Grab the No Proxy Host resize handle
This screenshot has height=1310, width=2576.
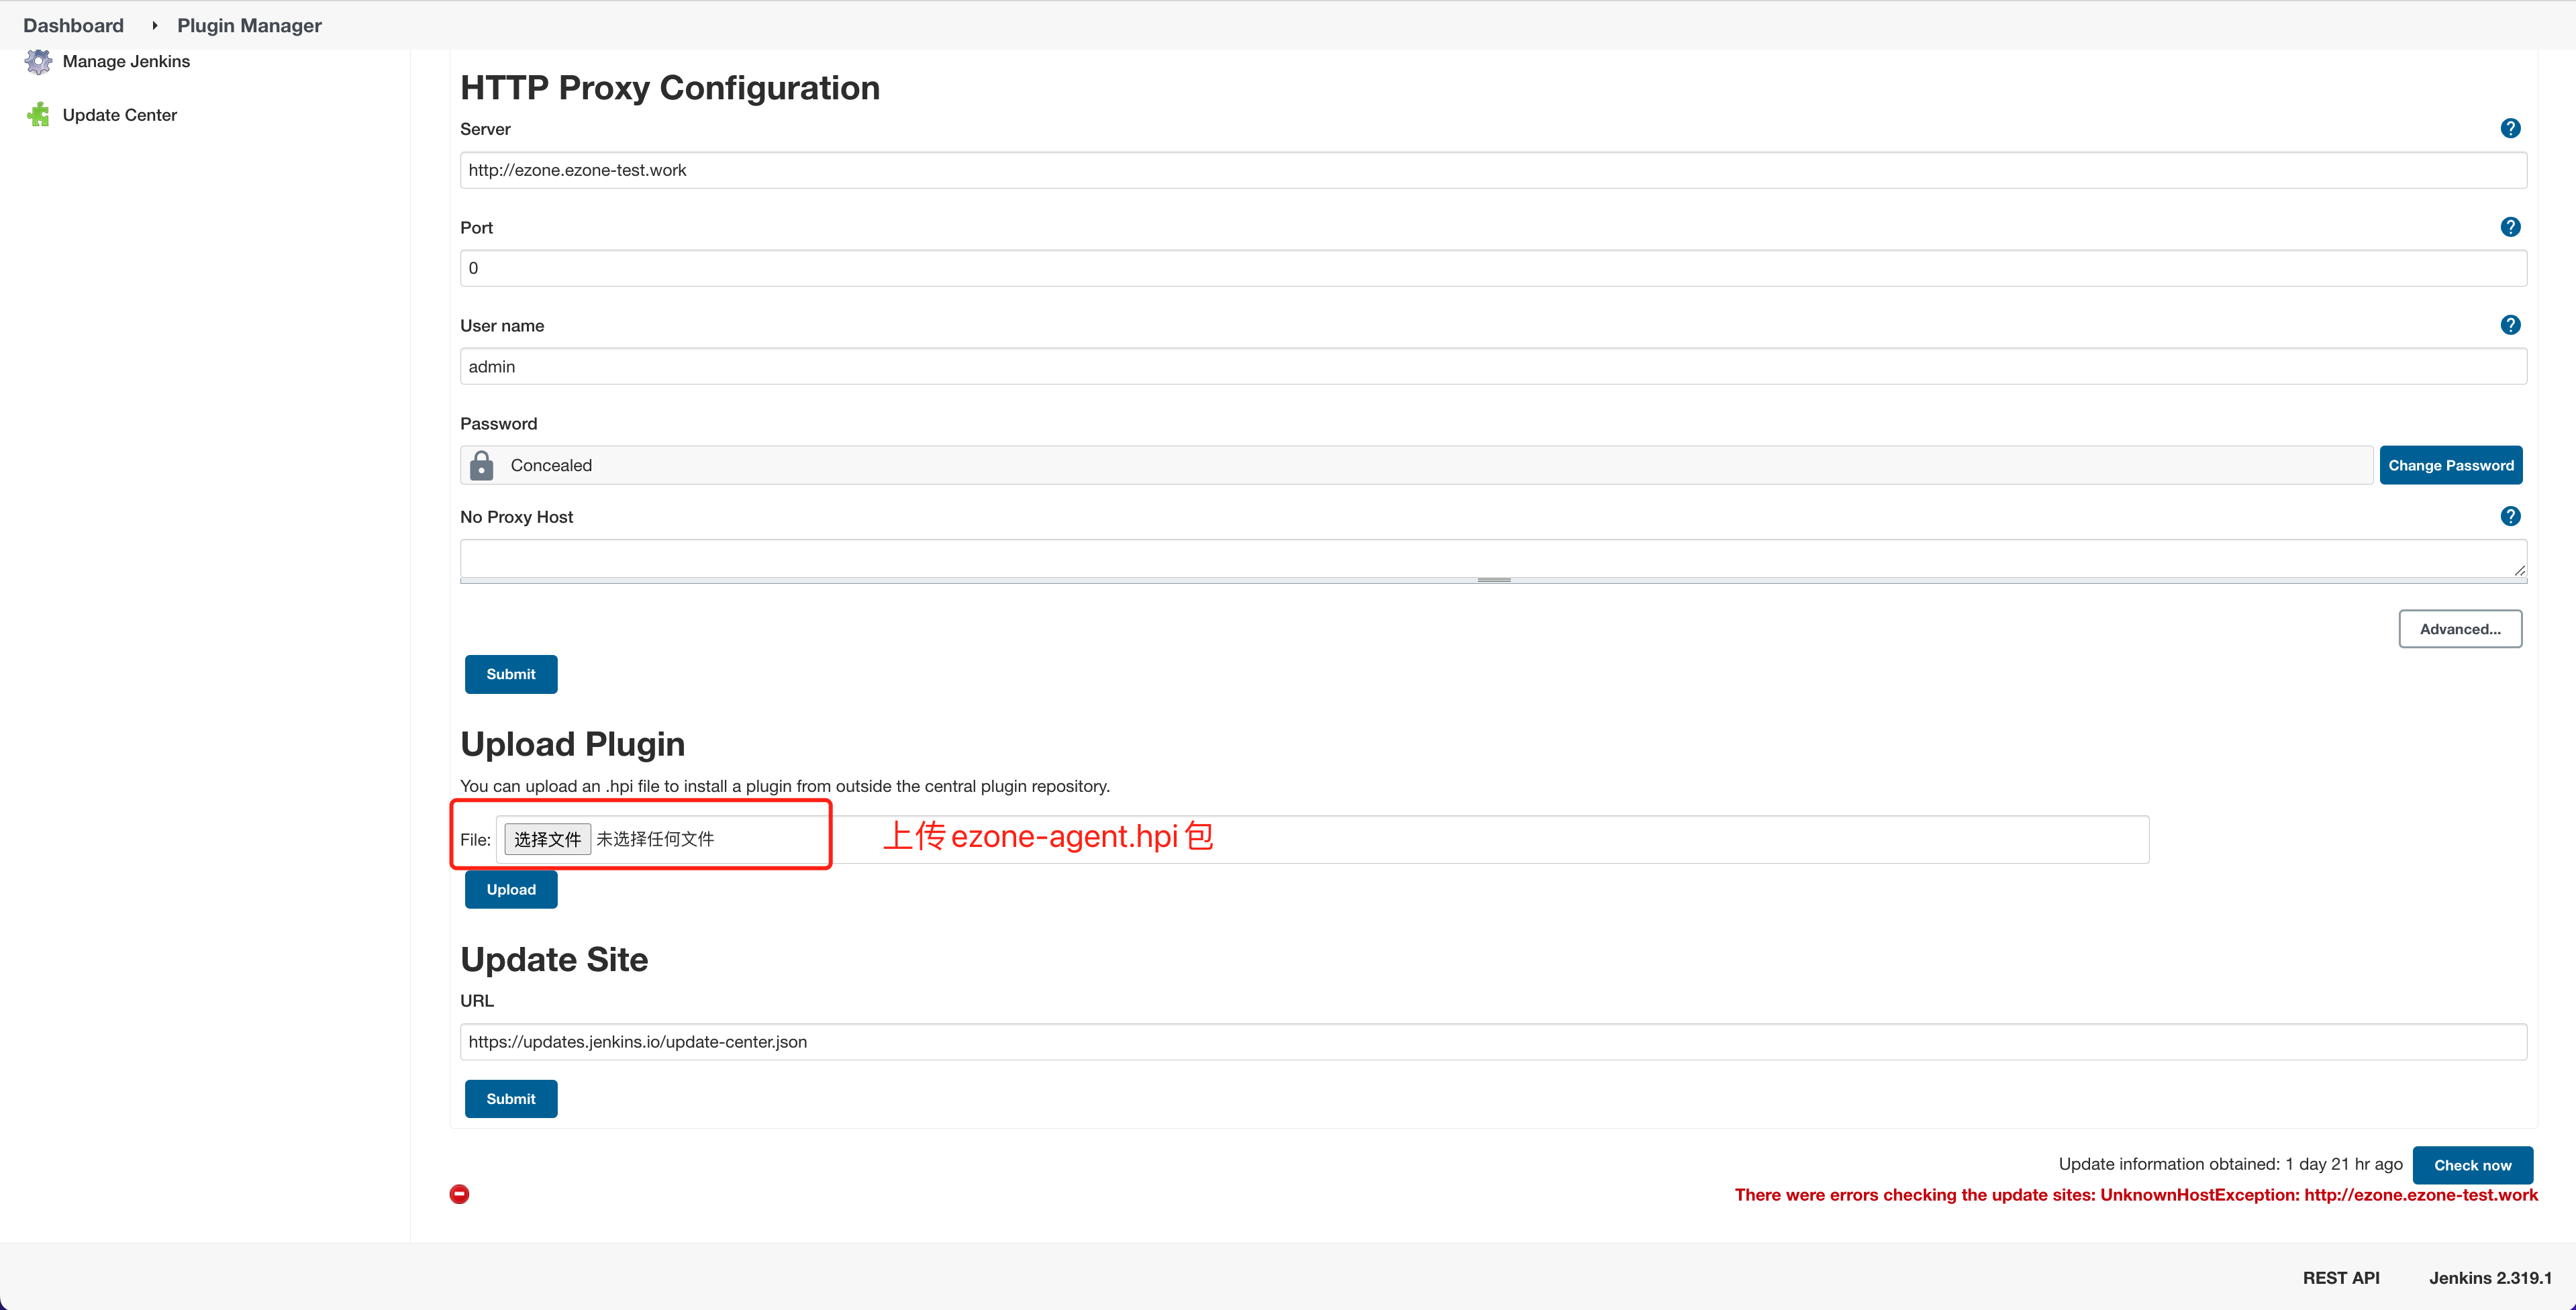1493,580
